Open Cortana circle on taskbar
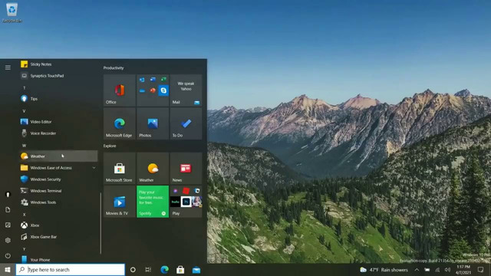This screenshot has width=491, height=276. 133,270
